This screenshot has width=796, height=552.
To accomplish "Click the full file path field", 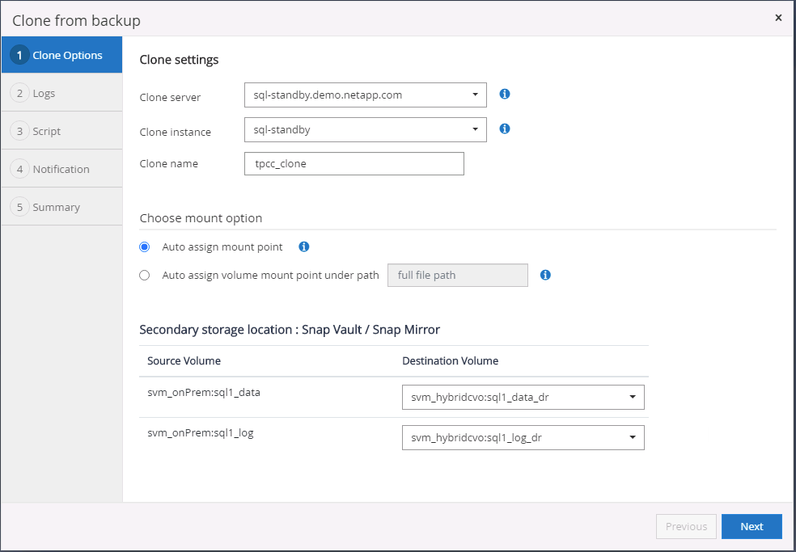I will point(458,275).
